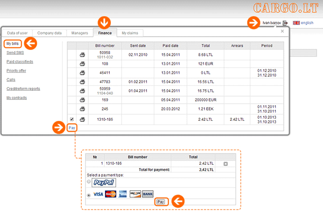This screenshot has width=323, height=217.
Task: Open Send SMS in the sidebar
Action: 15,53
